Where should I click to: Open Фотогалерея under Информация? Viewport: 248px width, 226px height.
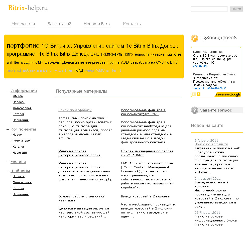tap(22, 108)
